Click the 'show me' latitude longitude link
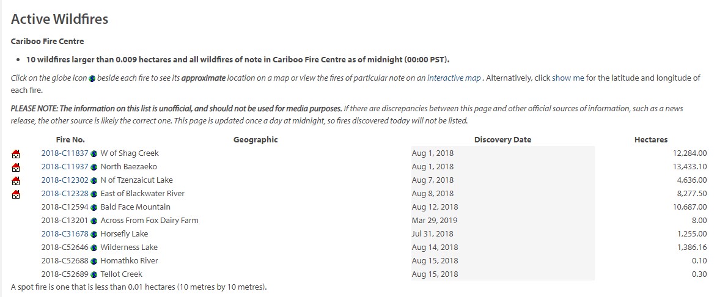This screenshot has height=297, width=717. pos(568,78)
